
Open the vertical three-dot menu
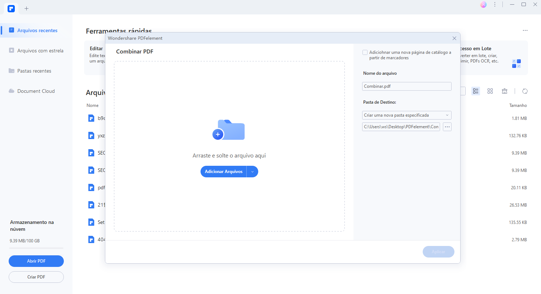coord(495,4)
